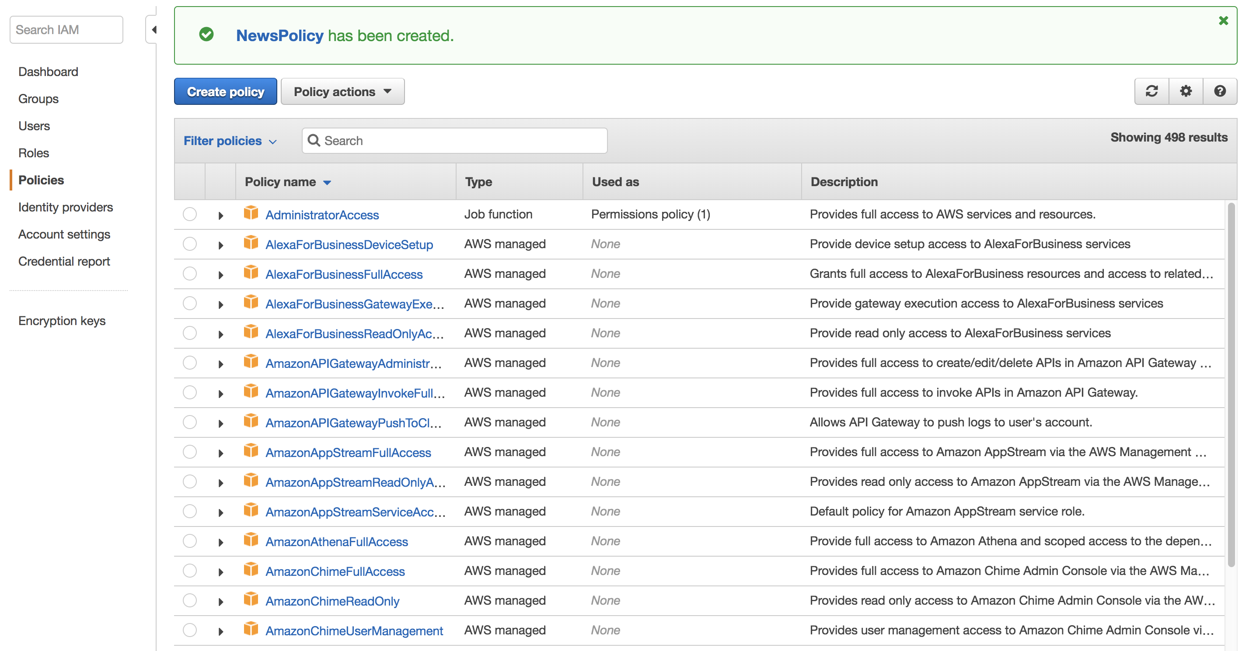This screenshot has width=1249, height=651.
Task: Select the AmazonChimeReadOnly radio button
Action: [190, 601]
